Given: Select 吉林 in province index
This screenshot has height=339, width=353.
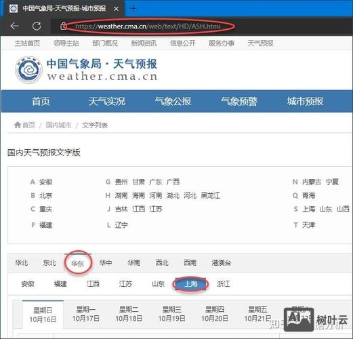Looking at the screenshot, I should (x=121, y=209).
